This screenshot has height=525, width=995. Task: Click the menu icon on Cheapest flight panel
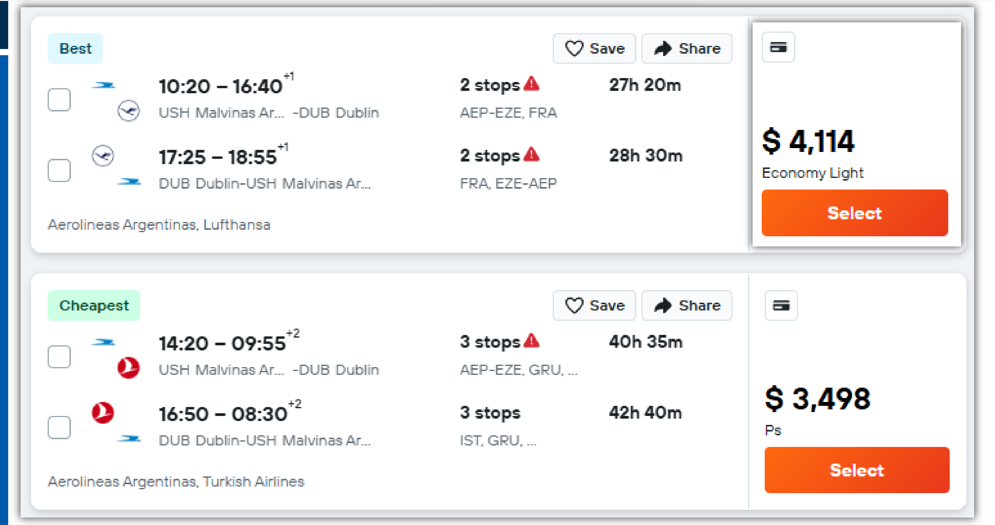pyautogui.click(x=782, y=305)
